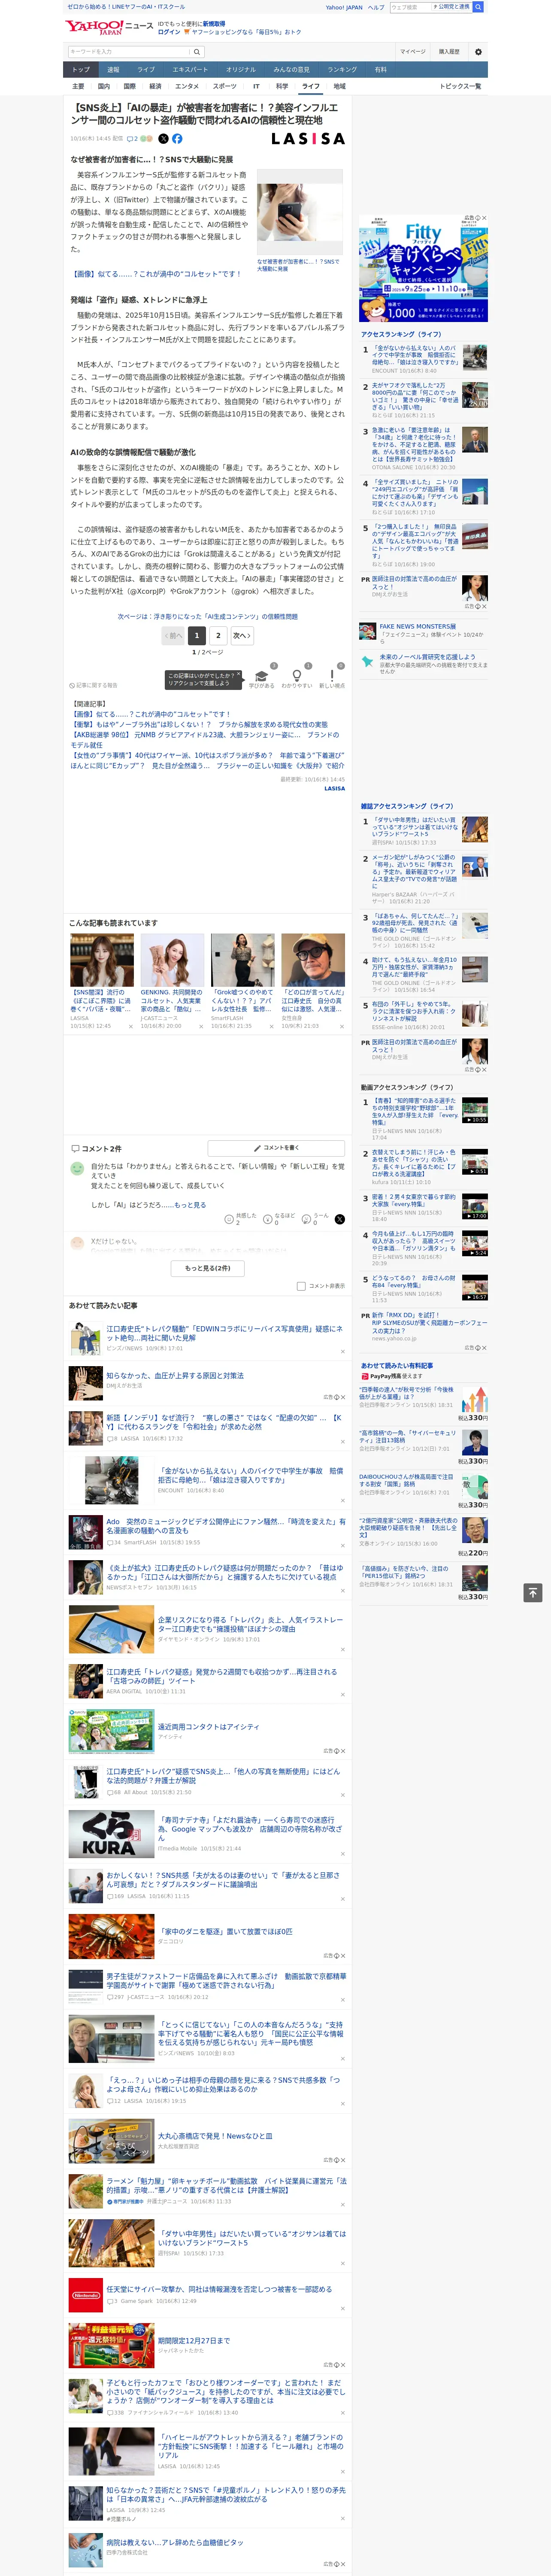
Task: Click the 次へ next page button
Action: pos(242,635)
